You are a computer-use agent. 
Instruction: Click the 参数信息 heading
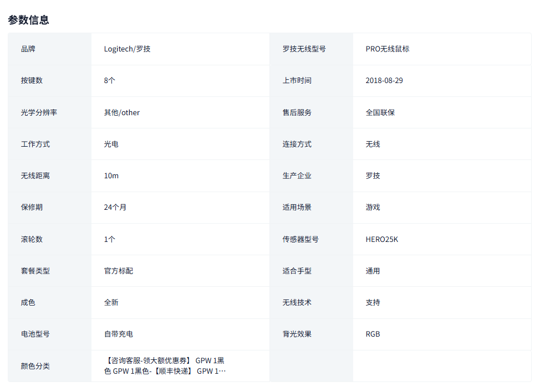click(29, 20)
